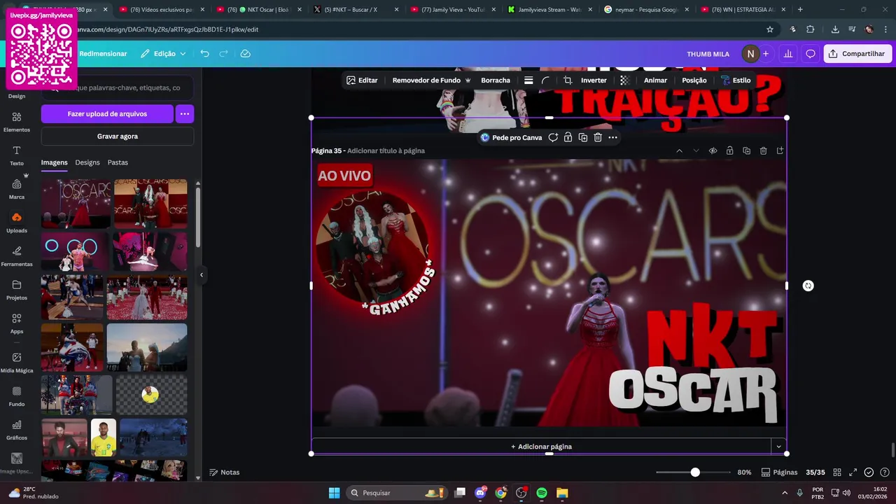
Task: Open the help question mark icon
Action: [885, 472]
